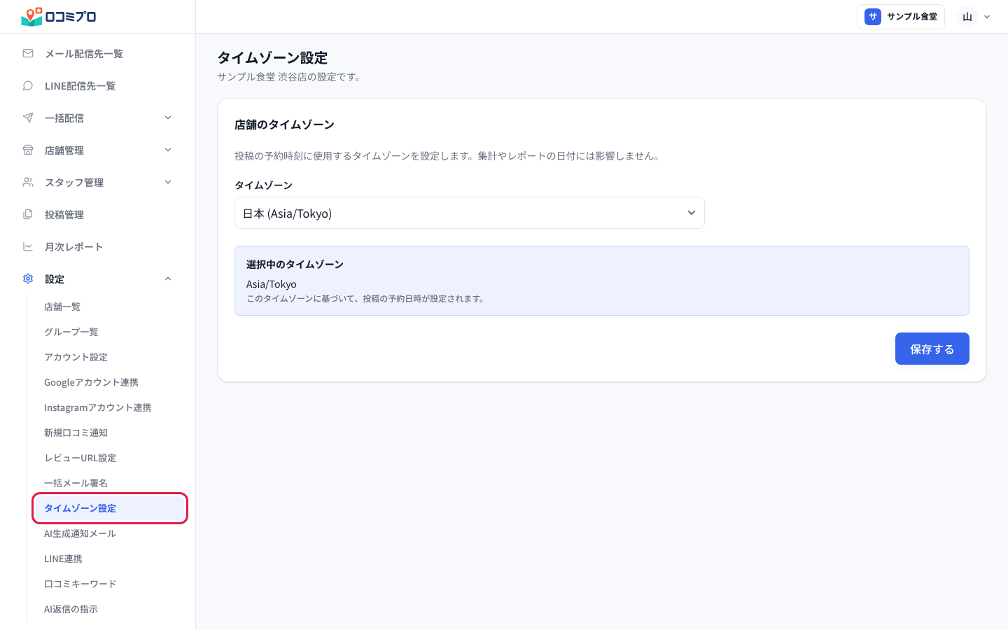Select 一括配信 menu label

click(x=64, y=118)
